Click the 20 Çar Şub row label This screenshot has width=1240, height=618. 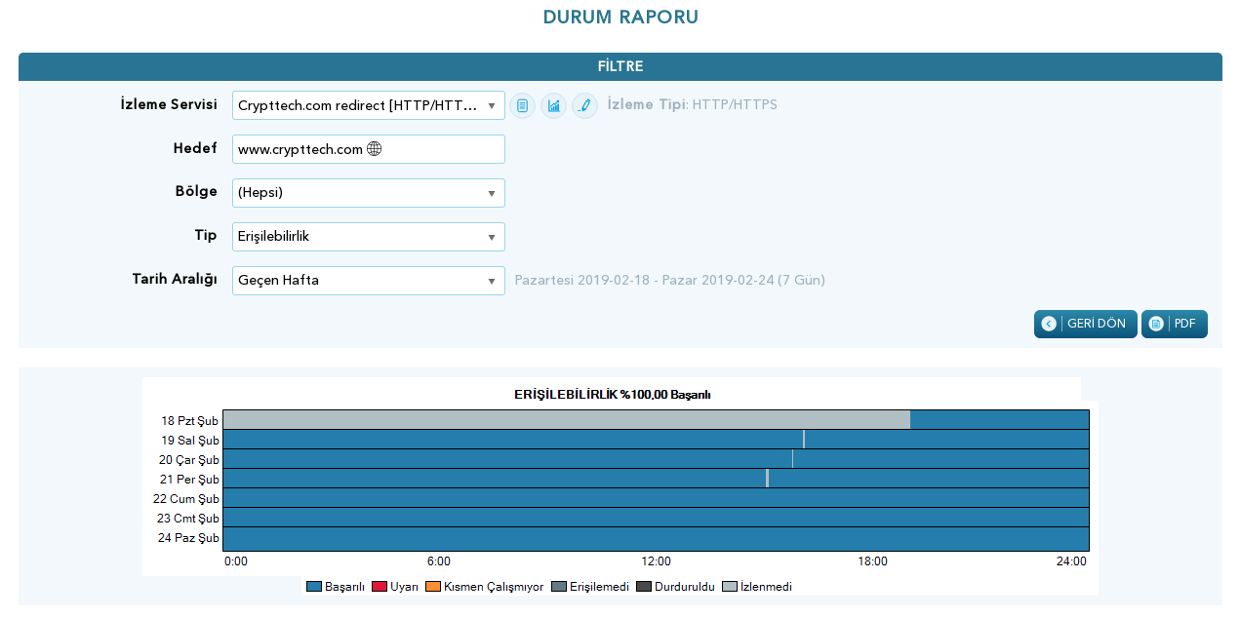point(190,460)
